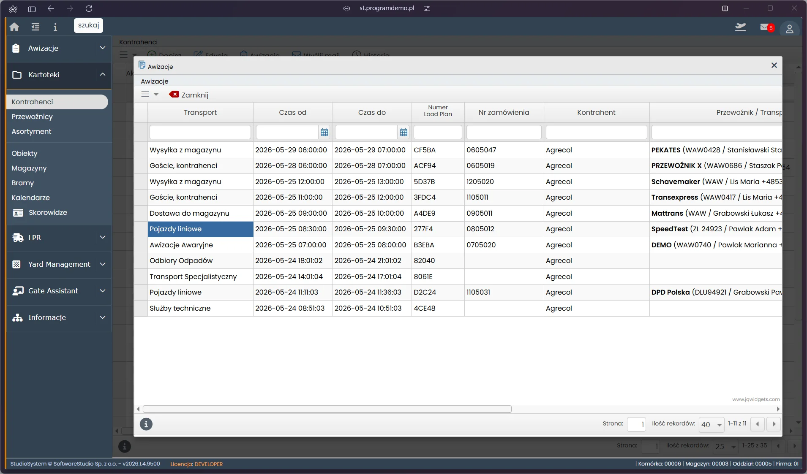Screen dimensions: 807x474
Task: Click the Kontrahent filter input
Action: click(x=596, y=132)
